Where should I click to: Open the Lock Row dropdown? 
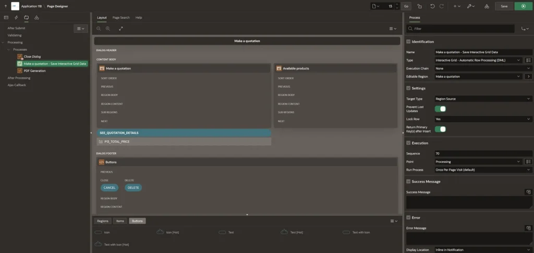(482, 119)
